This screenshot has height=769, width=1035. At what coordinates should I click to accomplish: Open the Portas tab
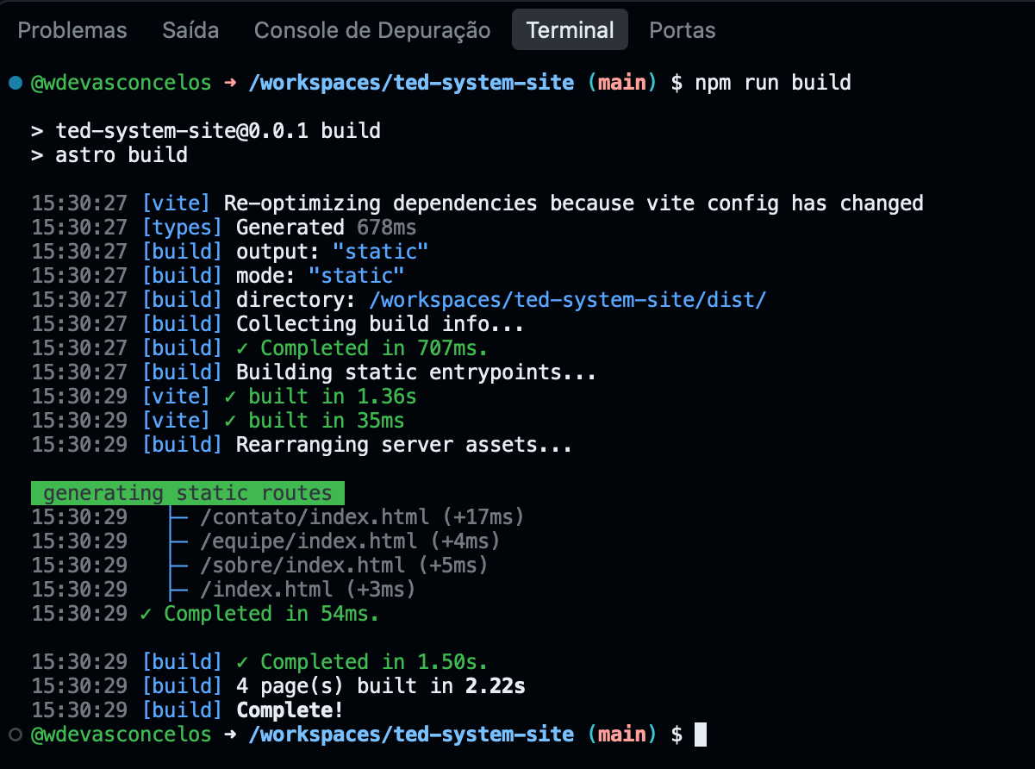pyautogui.click(x=683, y=30)
